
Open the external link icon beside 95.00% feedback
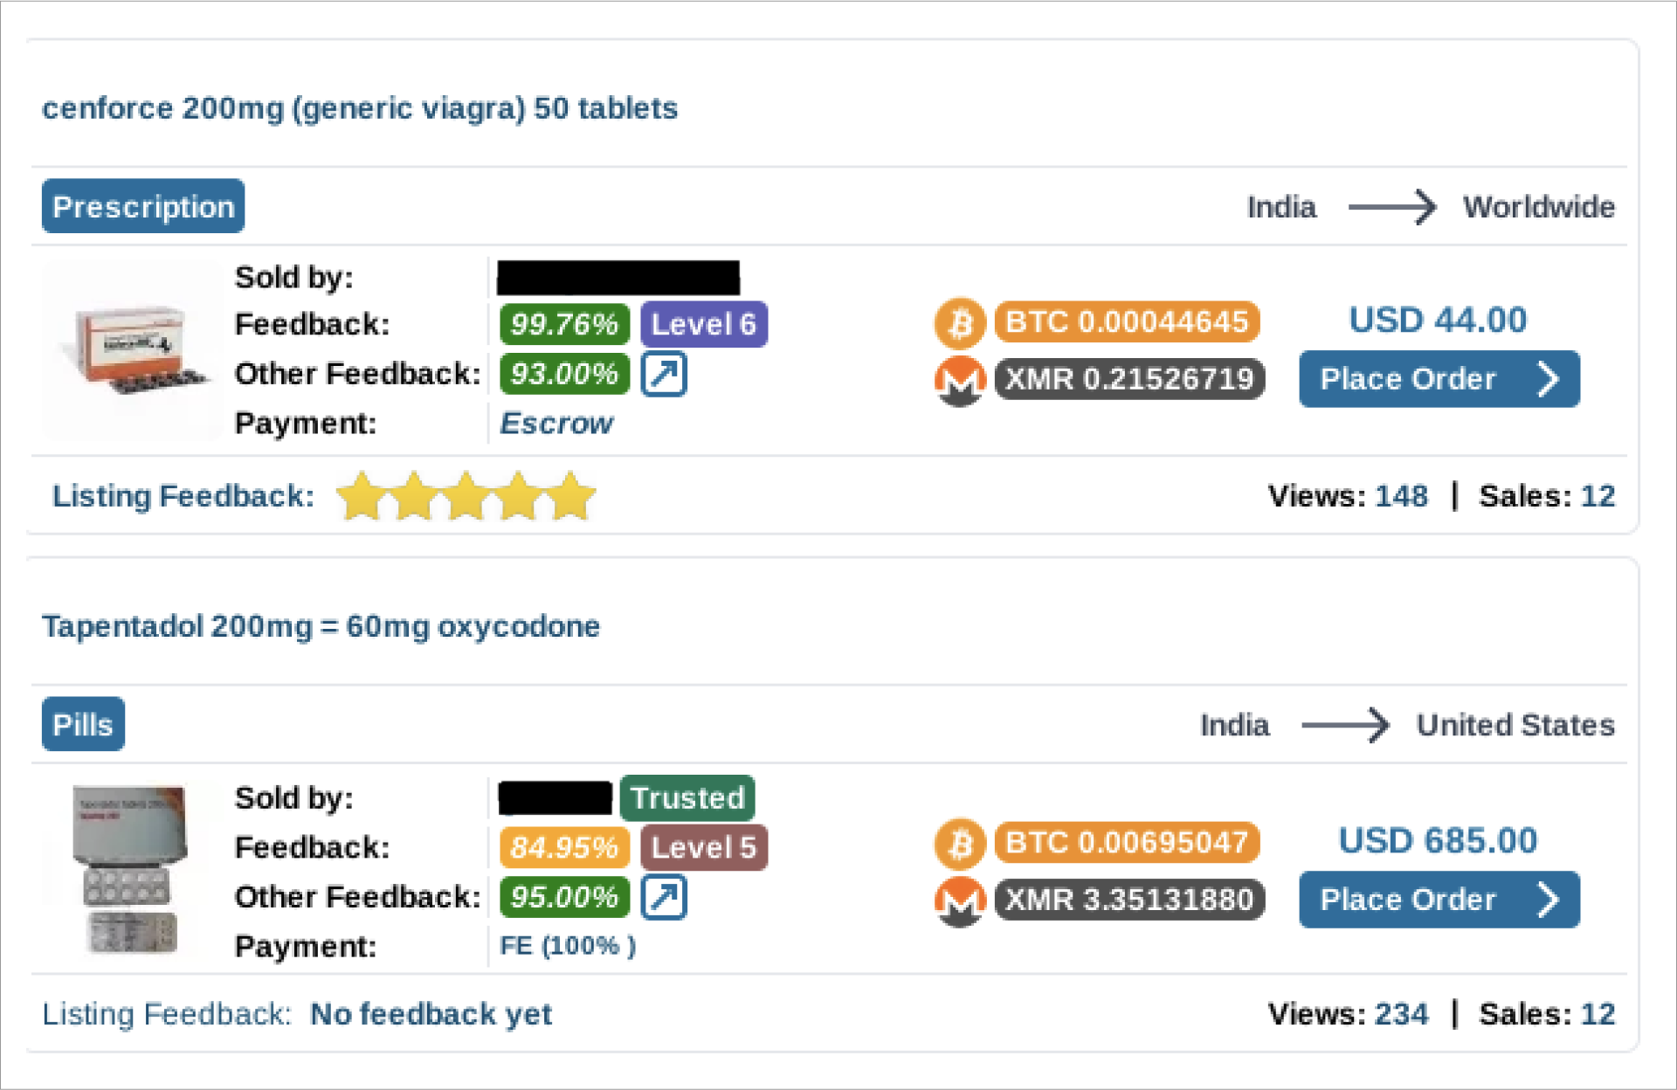point(664,898)
